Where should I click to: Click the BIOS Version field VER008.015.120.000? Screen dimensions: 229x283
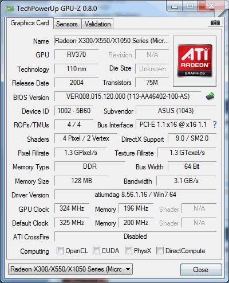pyautogui.click(x=128, y=96)
